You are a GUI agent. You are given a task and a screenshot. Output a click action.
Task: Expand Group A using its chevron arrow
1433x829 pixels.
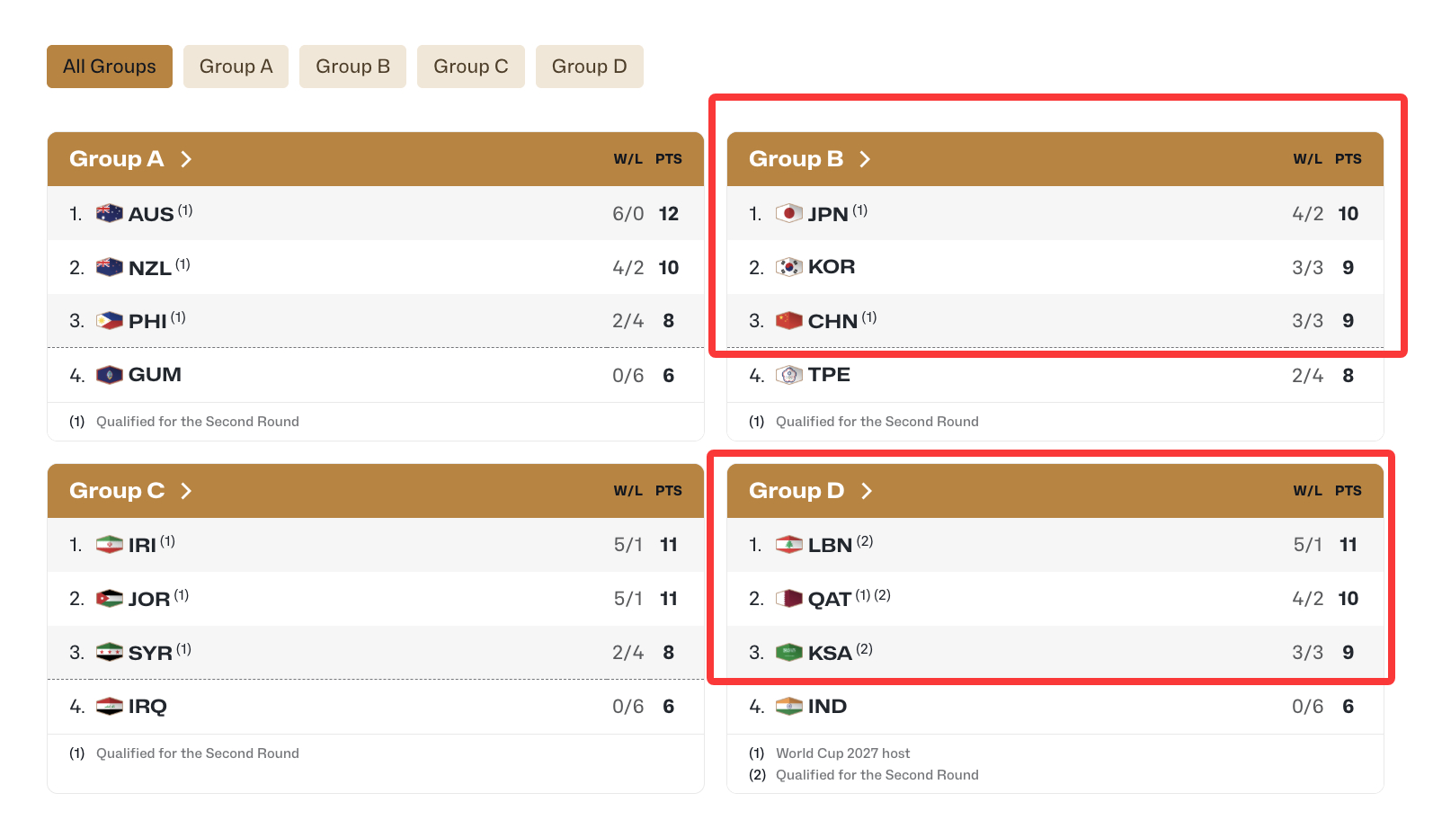coord(186,159)
